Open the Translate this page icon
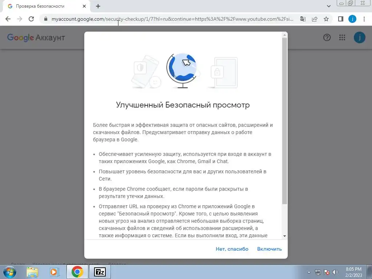372x279 pixels. click(x=303, y=19)
